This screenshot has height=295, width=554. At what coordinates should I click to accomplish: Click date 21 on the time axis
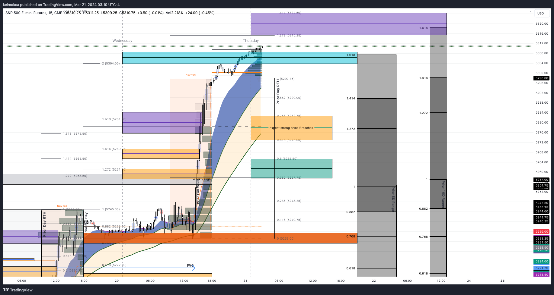[245, 281]
